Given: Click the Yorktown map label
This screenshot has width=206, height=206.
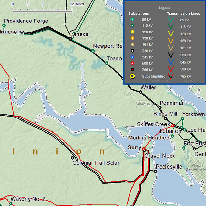Looking at the screenshot, I should (x=194, y=114).
